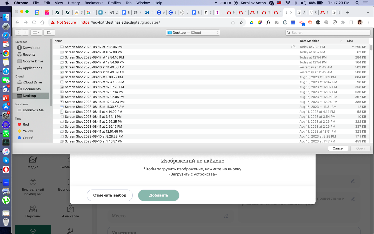Click the Search field in file dialog
The width and height of the screenshot is (374, 234).
coord(328,32)
